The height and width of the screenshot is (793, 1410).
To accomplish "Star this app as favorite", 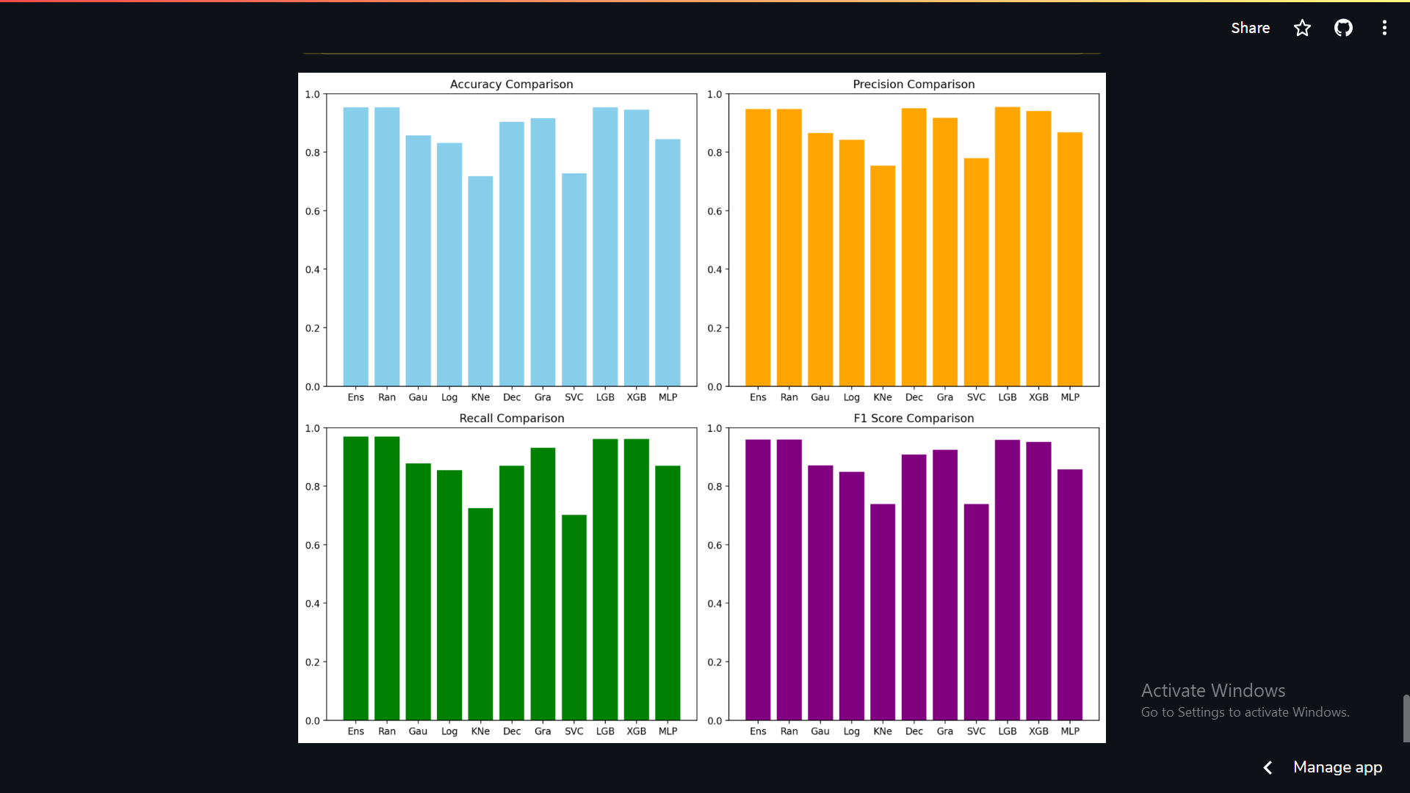I will (1302, 28).
